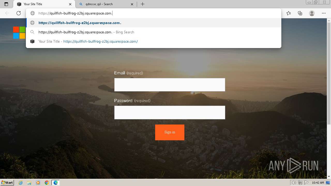Close the Your Site Title tab
Screen dimensions: 331x186
pos(70,4)
